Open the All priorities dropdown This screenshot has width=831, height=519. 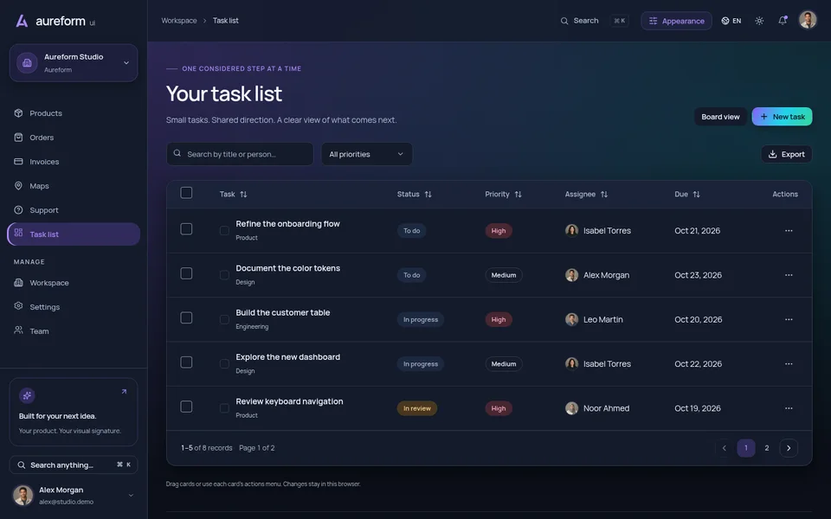(x=367, y=154)
